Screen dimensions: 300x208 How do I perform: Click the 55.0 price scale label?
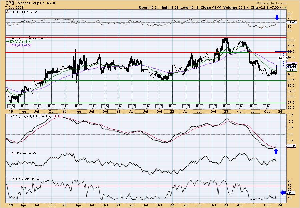(x=291, y=40)
